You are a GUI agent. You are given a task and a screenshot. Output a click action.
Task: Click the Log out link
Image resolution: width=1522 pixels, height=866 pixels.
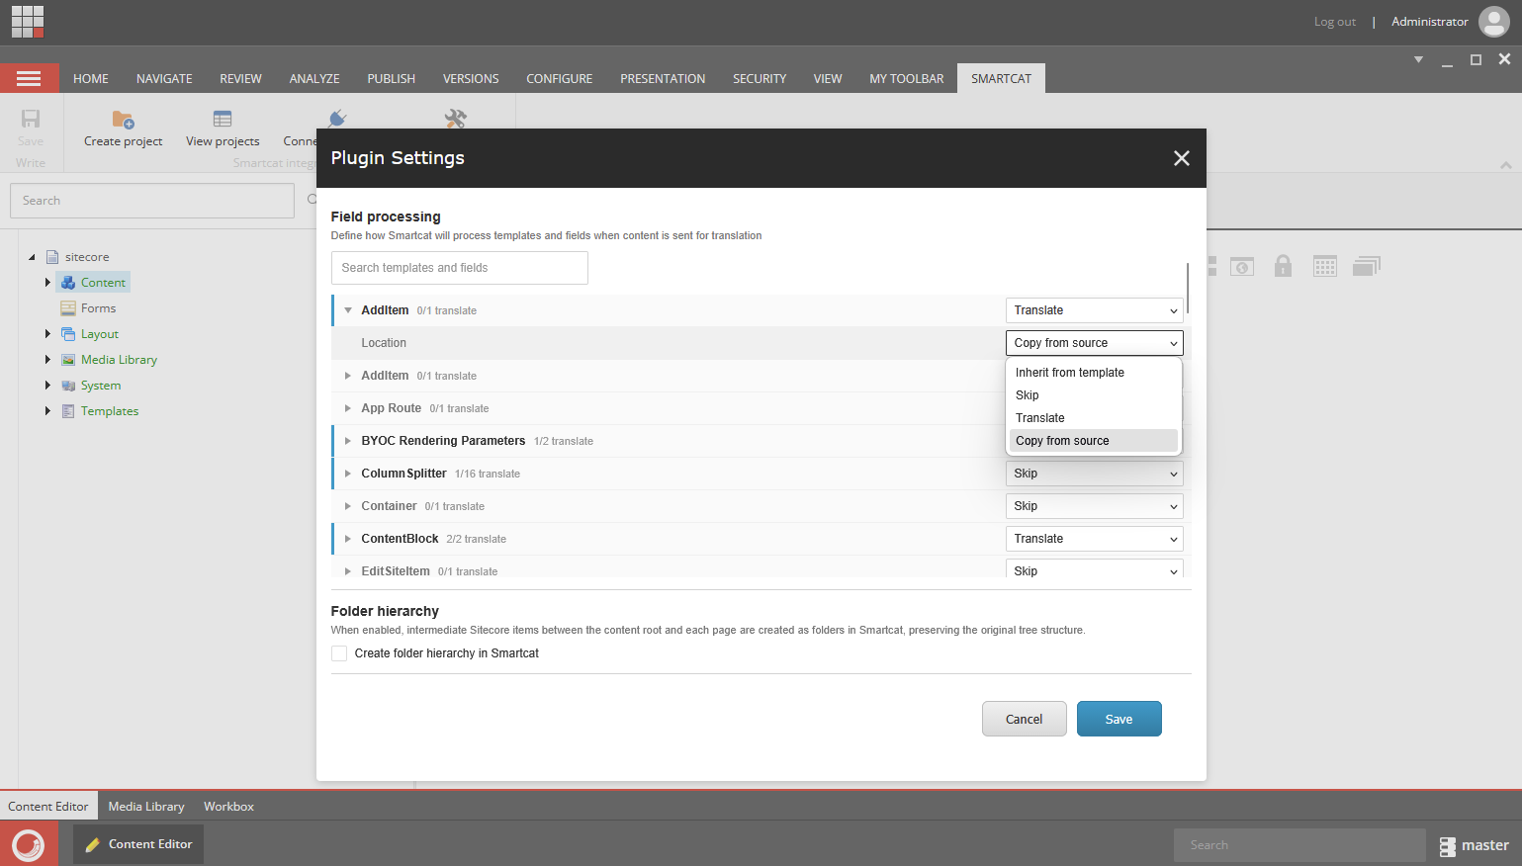[x=1334, y=22]
